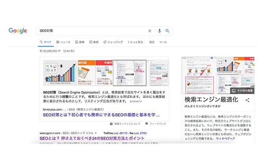This screenshot has height=166, width=268.
Task: Clear the search box with X icon
Action: click(x=150, y=31)
